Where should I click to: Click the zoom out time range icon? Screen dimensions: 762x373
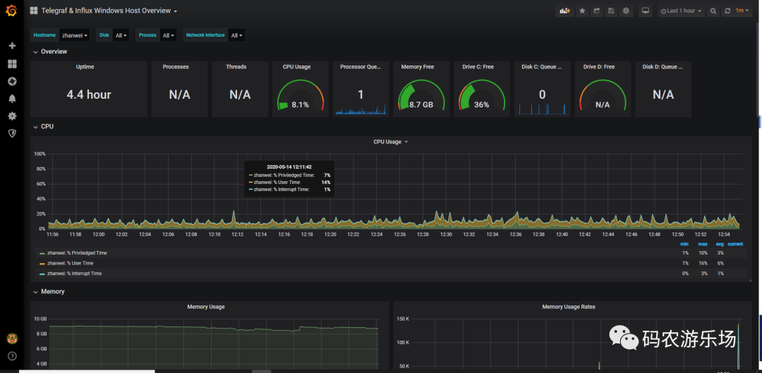click(713, 11)
